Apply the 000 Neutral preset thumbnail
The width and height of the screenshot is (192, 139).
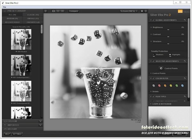[21, 39]
